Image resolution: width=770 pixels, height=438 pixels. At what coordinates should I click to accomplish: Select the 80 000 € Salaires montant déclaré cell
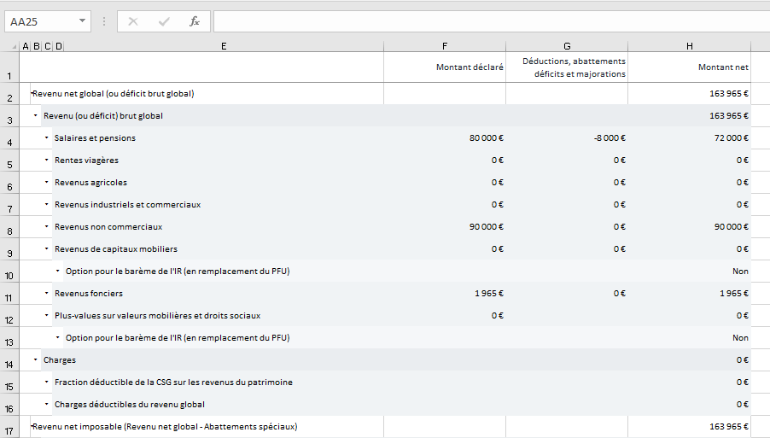(444, 138)
